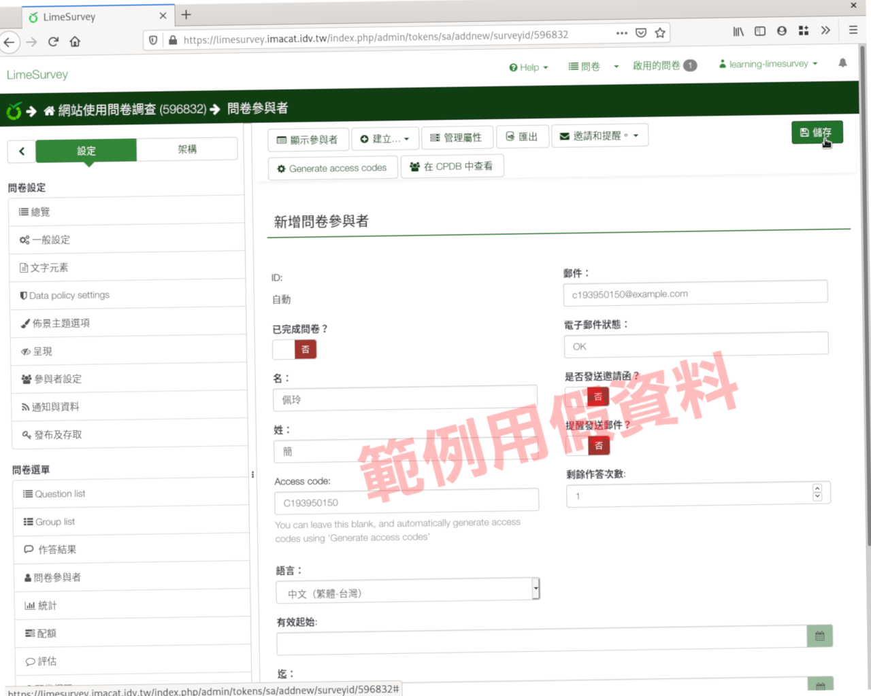Open 問卷參與者 sidebar item

tap(132, 577)
